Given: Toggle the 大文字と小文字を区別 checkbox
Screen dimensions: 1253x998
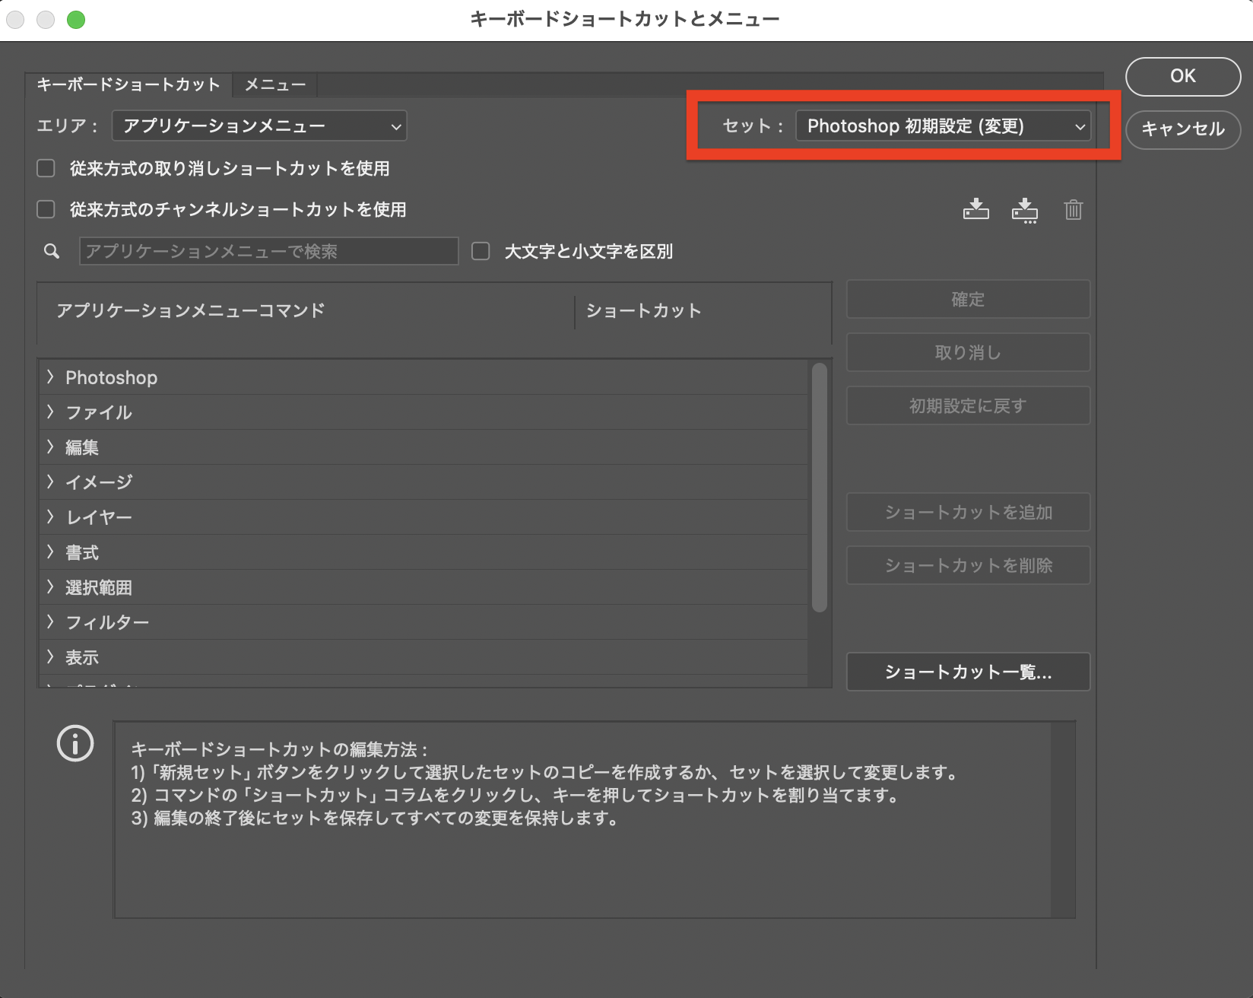Looking at the screenshot, I should coord(481,251).
